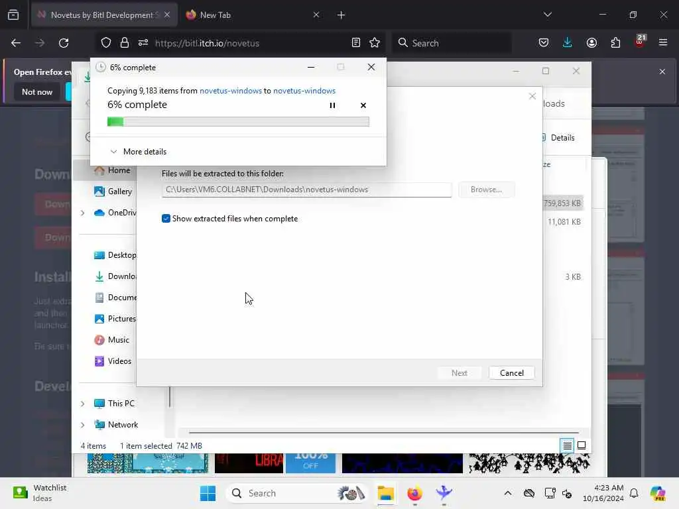Viewport: 679px width, 509px height.
Task: Click the taskbar Search box
Action: point(297,493)
